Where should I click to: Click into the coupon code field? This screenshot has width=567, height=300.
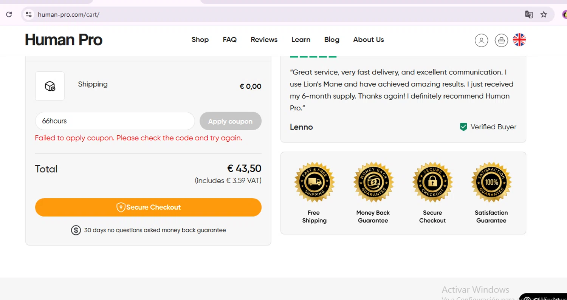tap(115, 121)
